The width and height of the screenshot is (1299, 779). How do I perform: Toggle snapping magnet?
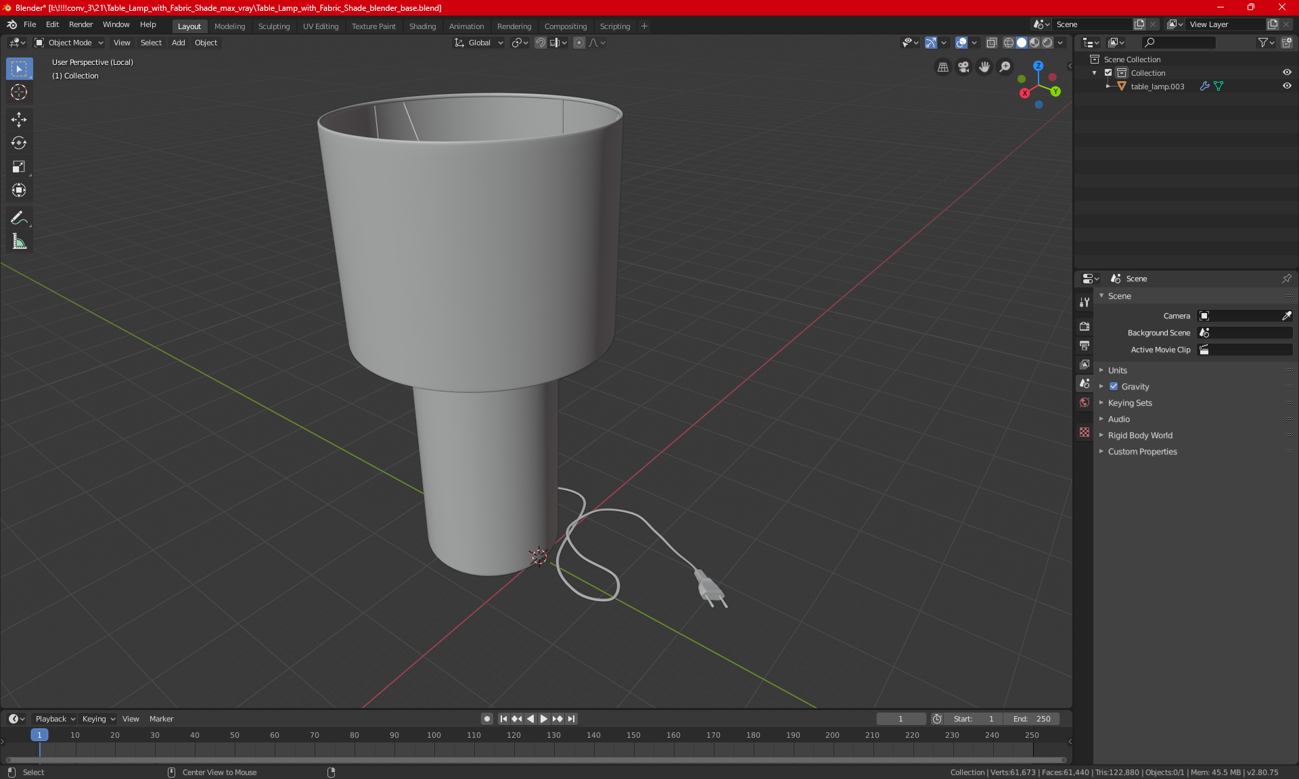click(x=541, y=43)
